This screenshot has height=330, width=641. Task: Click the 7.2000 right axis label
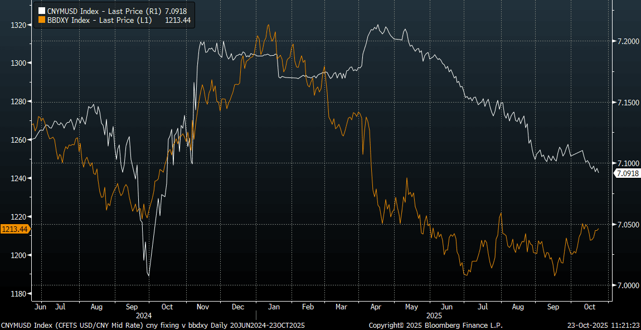pos(628,41)
